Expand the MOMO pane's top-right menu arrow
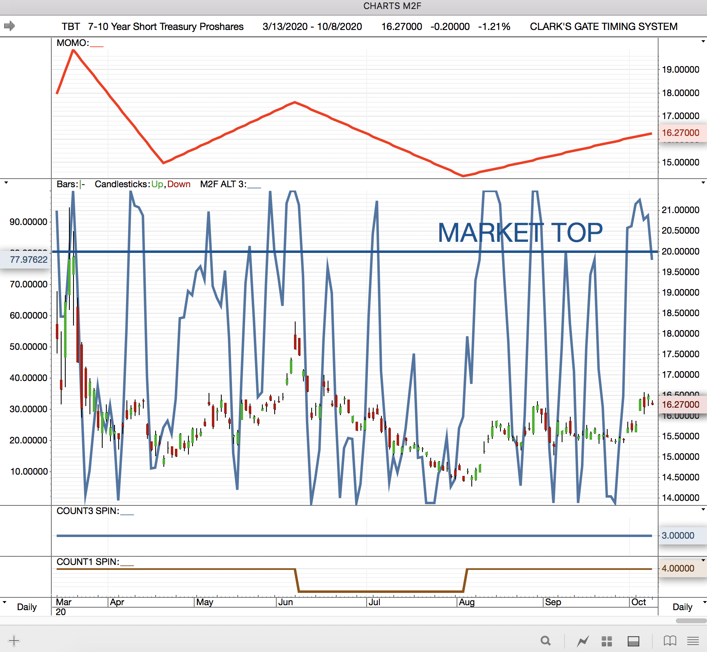Viewport: 707px width, 652px height. (703, 41)
